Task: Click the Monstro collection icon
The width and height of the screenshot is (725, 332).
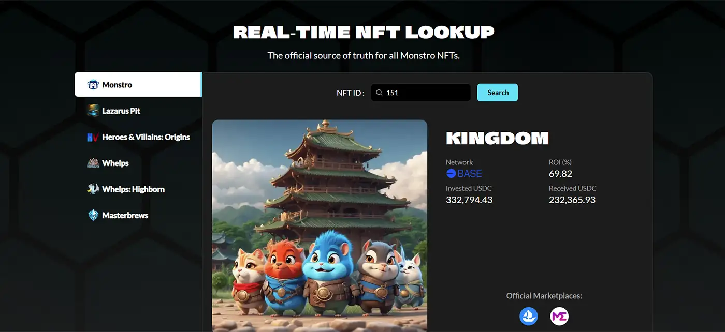Action: pyautogui.click(x=93, y=85)
